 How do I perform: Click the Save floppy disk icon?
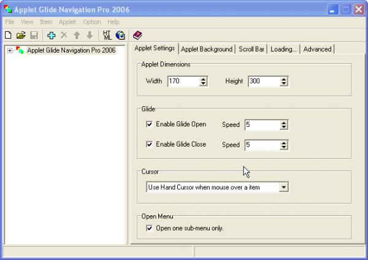point(34,36)
